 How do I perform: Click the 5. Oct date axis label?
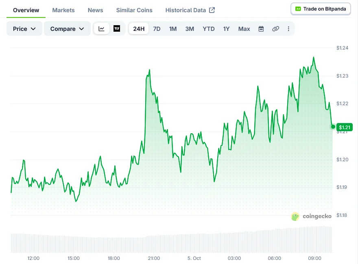pyautogui.click(x=194, y=258)
